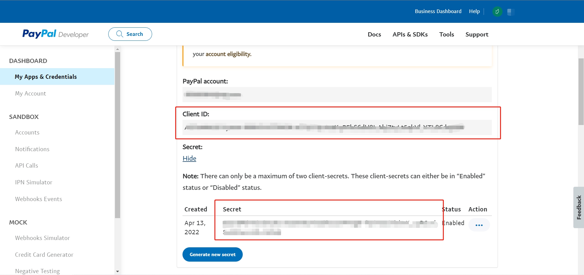Click the PayPal account field
584x275 pixels.
click(337, 95)
